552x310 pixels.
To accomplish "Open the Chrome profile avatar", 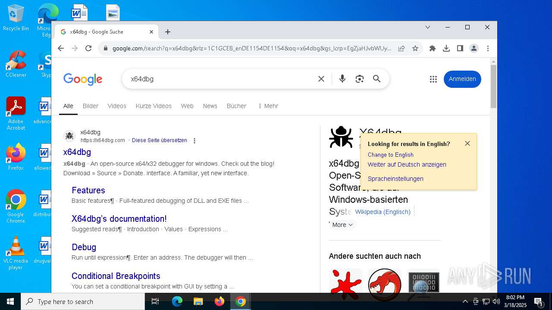I will (x=474, y=48).
